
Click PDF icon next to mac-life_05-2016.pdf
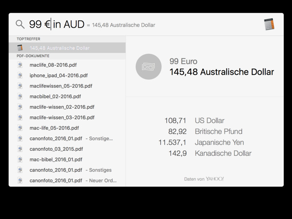(x=20, y=128)
